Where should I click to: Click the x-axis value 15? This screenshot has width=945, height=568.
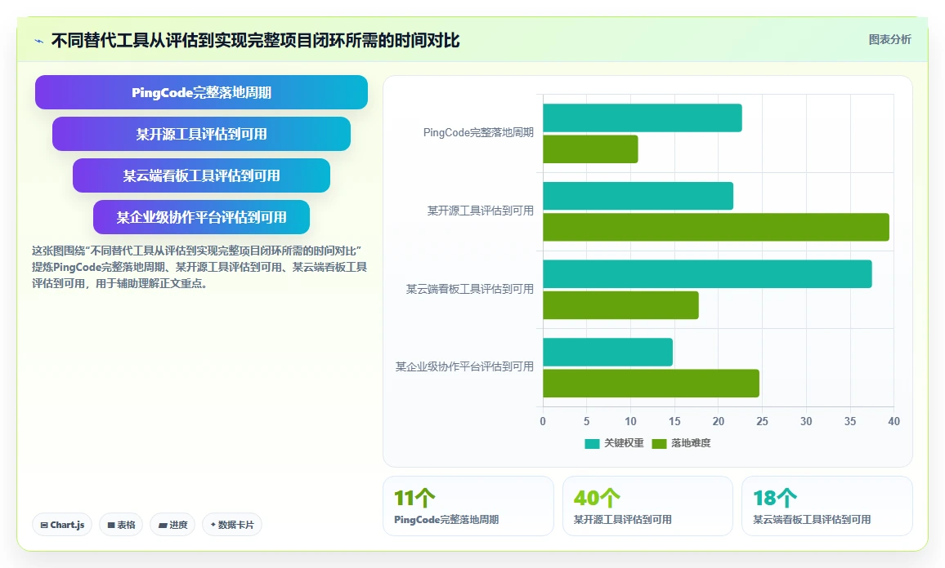pos(674,421)
